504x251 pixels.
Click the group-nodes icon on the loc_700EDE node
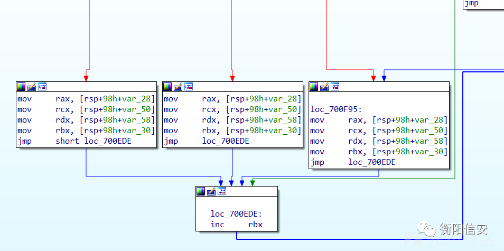tap(222, 191)
